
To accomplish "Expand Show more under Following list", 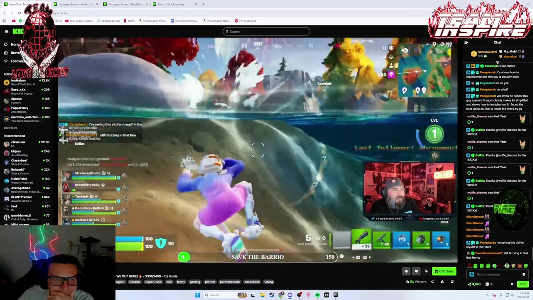I will tap(10, 128).
